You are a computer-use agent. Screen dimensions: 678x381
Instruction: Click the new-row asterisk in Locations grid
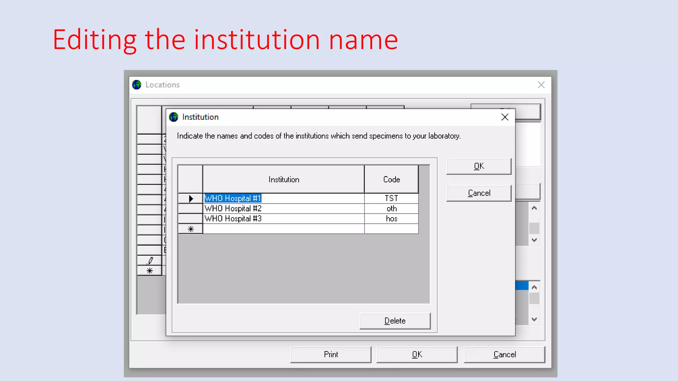150,271
